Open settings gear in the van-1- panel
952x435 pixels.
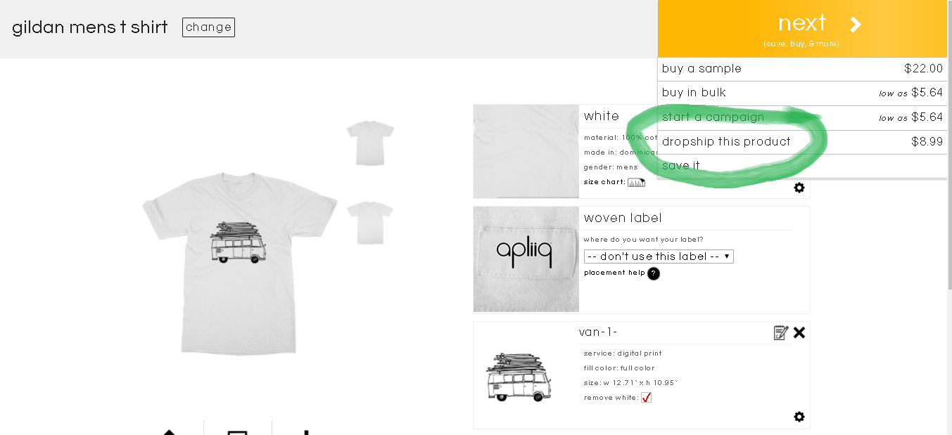(x=799, y=417)
